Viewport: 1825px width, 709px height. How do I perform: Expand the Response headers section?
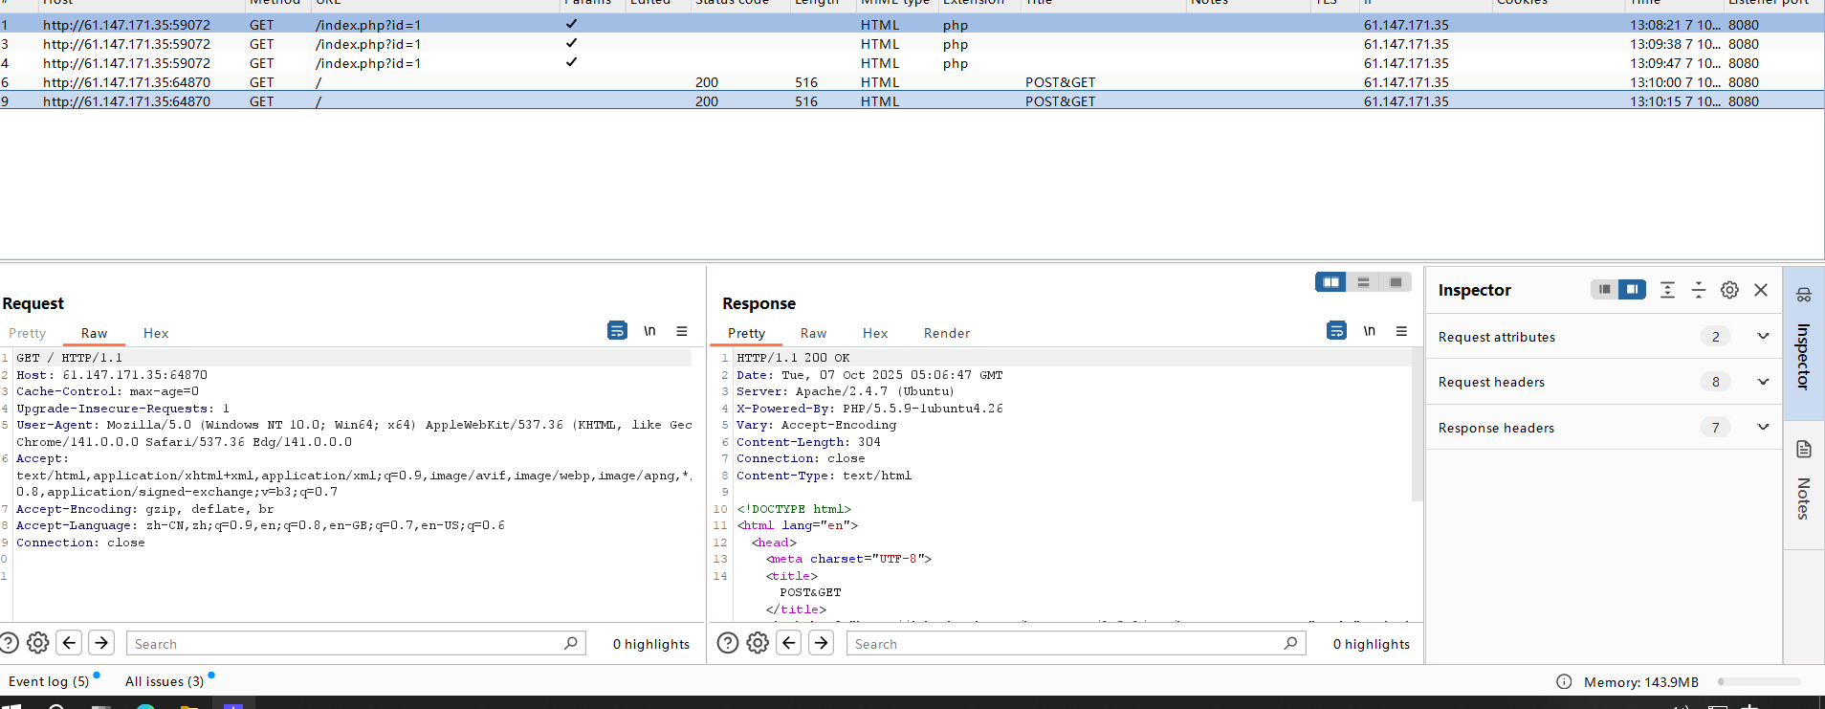tap(1763, 428)
